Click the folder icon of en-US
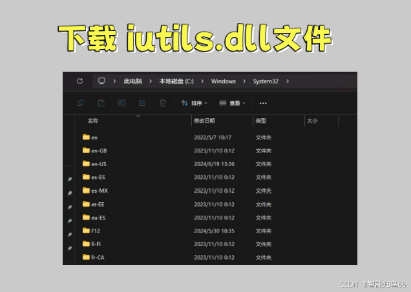Viewport: 411px width, 292px height. pyautogui.click(x=86, y=163)
